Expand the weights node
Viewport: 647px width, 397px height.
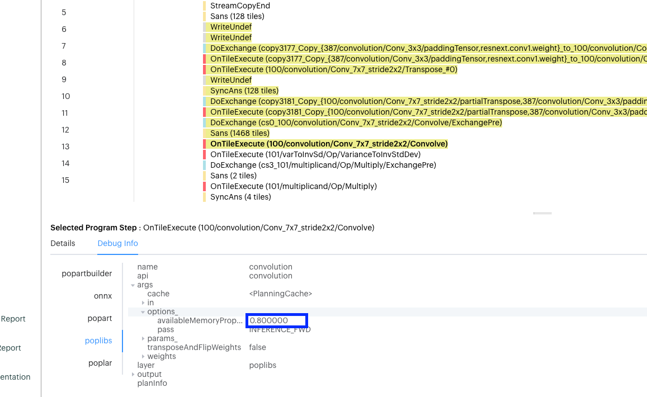pyautogui.click(x=143, y=357)
